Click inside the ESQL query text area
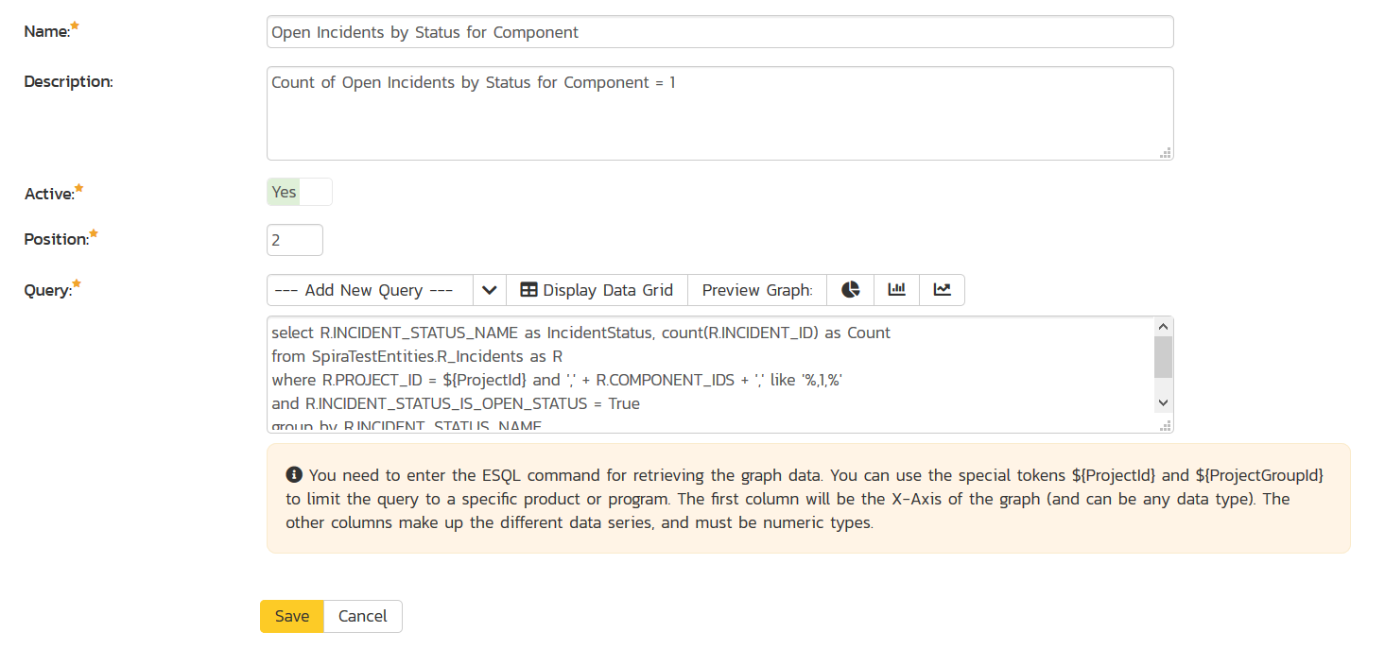Screen dimensions: 1385x649 pos(709,378)
